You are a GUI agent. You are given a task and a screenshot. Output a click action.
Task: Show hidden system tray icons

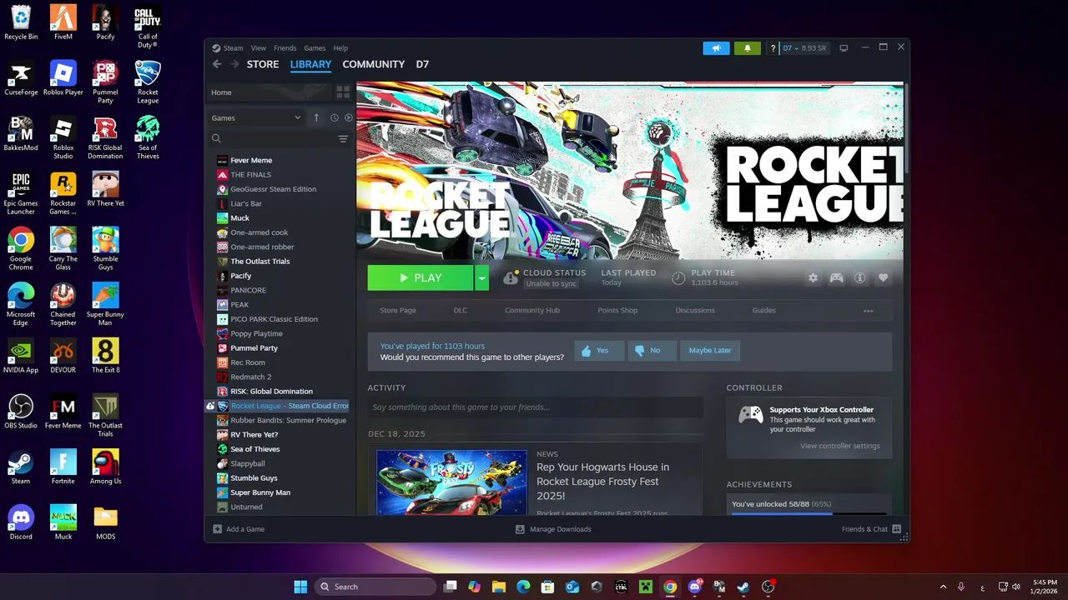[944, 587]
